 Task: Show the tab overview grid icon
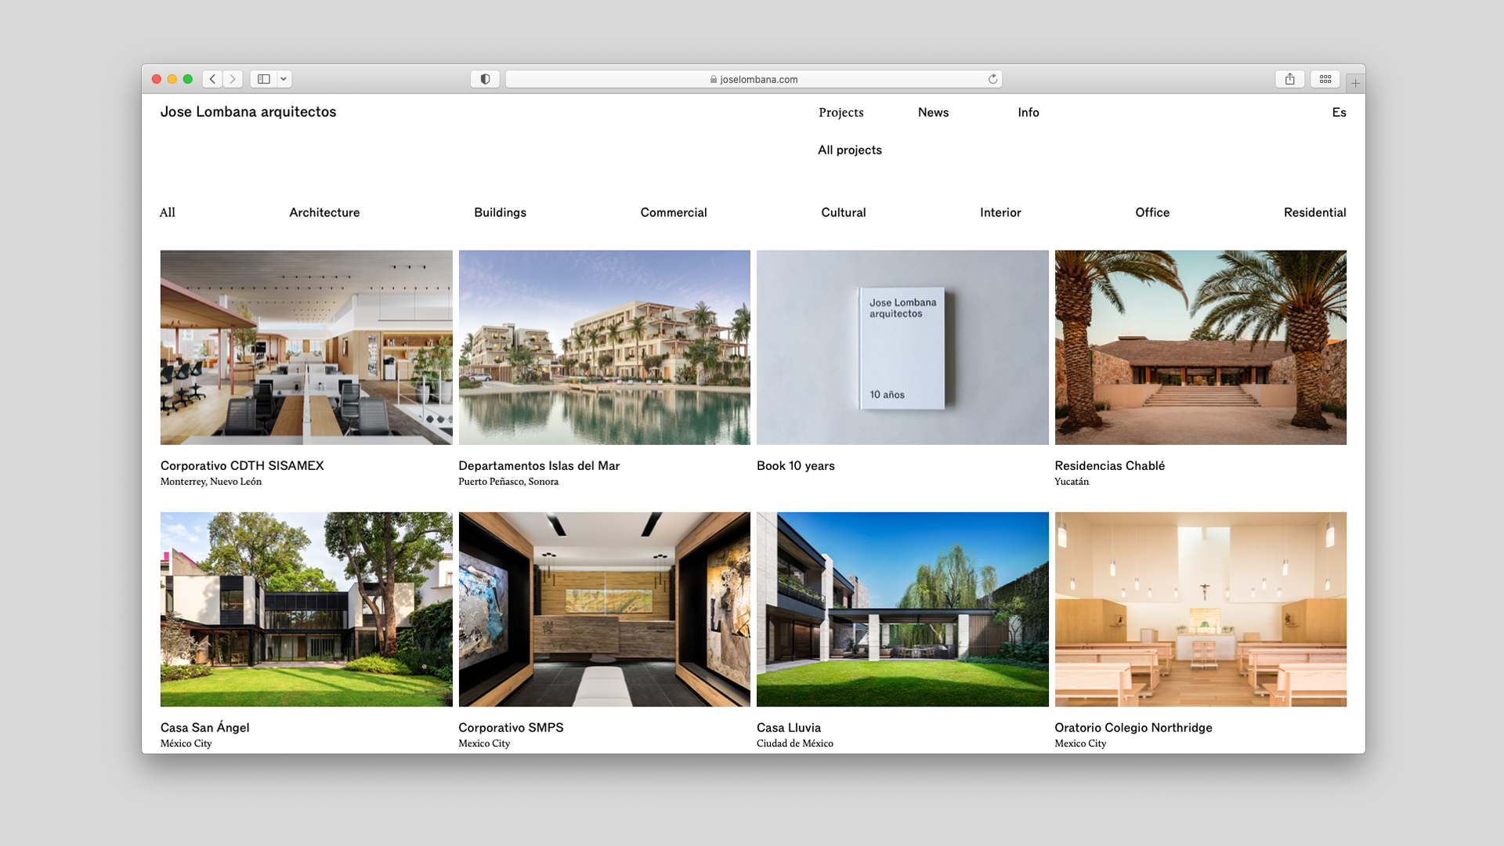[1325, 79]
